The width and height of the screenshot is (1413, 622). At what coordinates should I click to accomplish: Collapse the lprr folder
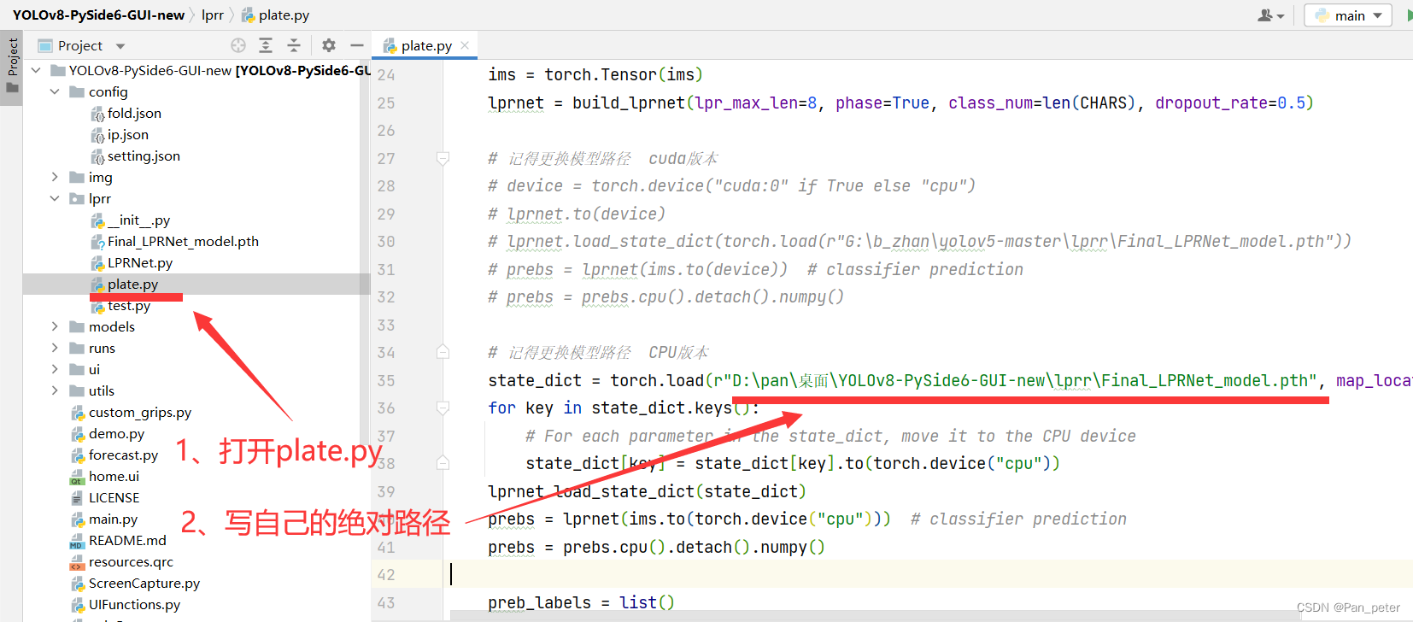(55, 198)
